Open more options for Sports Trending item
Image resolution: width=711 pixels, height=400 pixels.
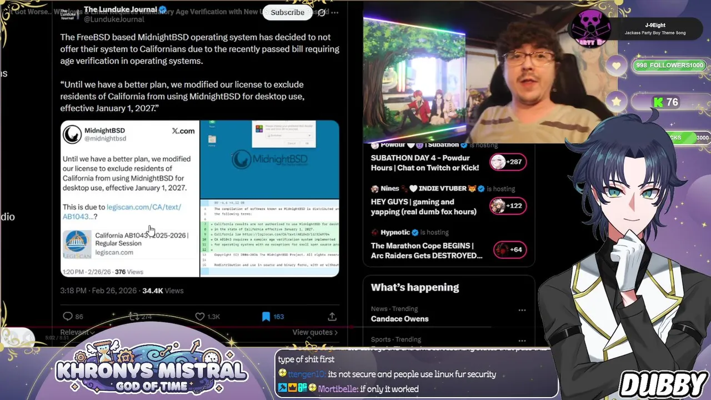coord(522,340)
